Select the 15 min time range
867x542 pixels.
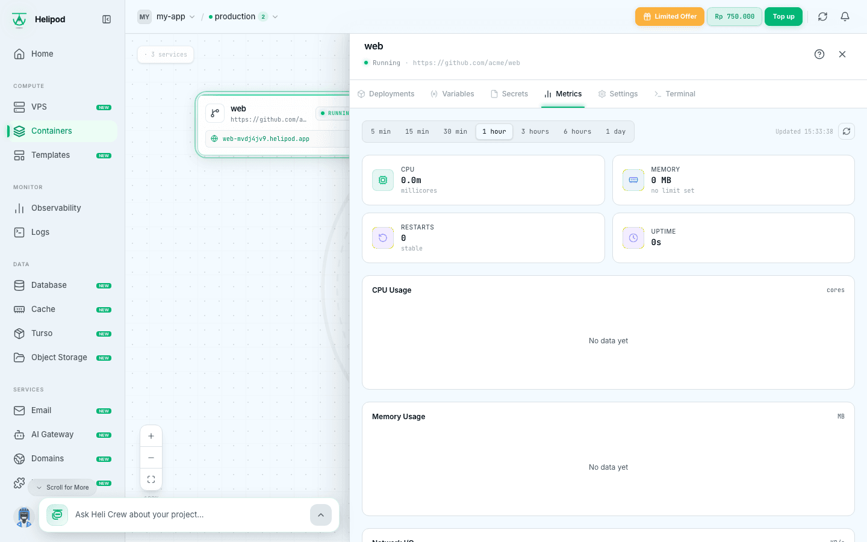pyautogui.click(x=417, y=132)
